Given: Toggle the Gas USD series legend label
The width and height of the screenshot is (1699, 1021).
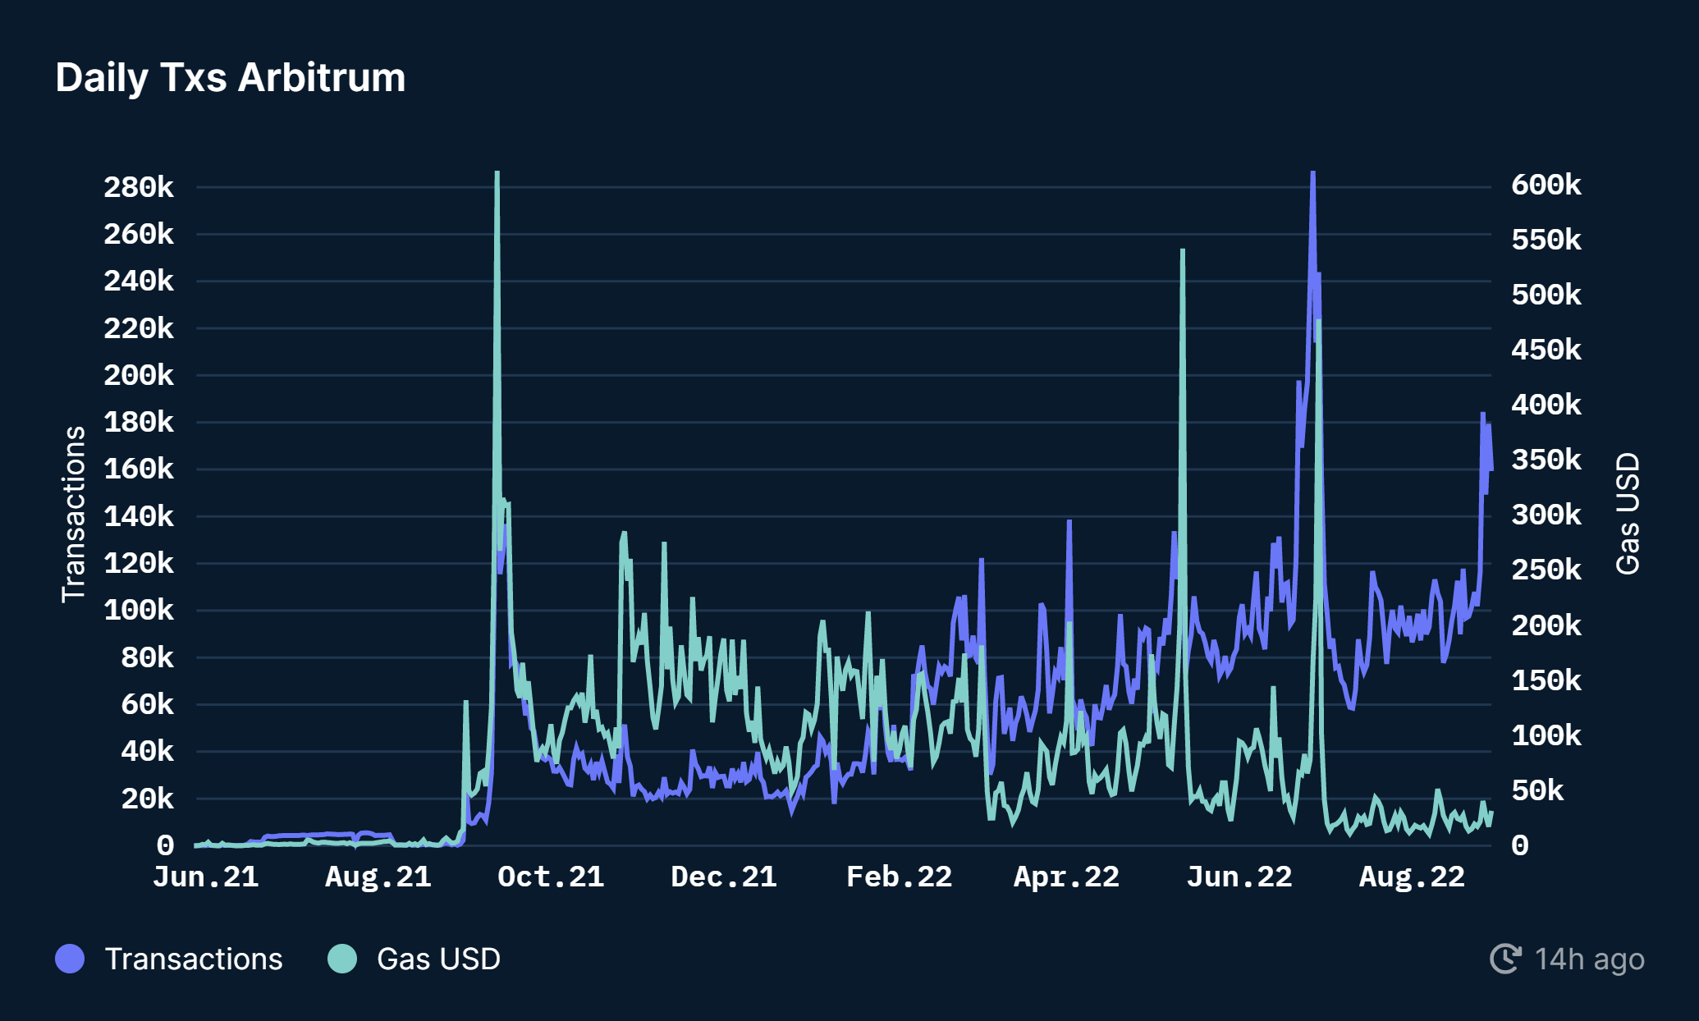Looking at the screenshot, I should pos(438,959).
